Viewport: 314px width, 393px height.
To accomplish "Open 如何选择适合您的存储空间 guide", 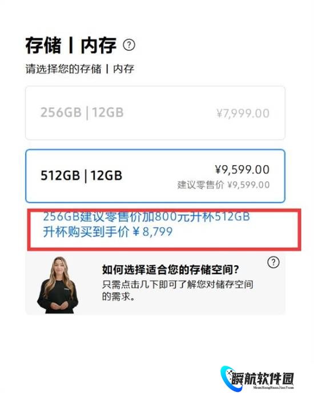I will pos(170,270).
